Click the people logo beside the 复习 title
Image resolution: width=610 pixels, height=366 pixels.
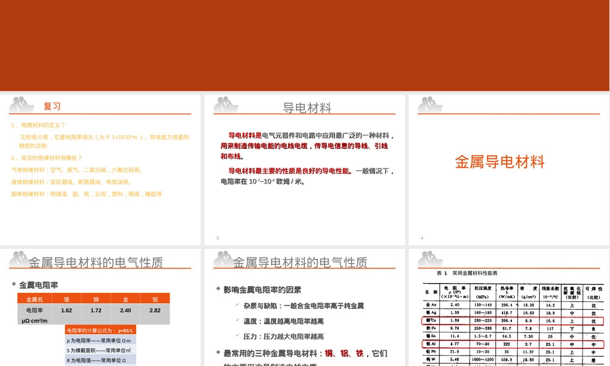tap(21, 105)
